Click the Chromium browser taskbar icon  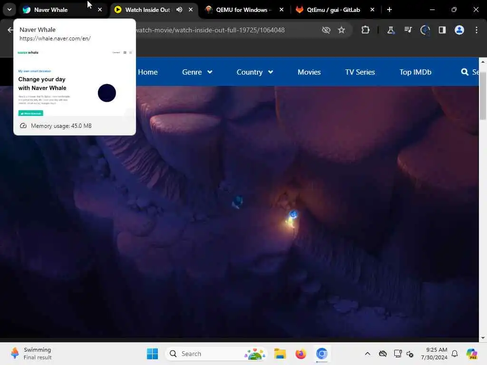[322, 354]
